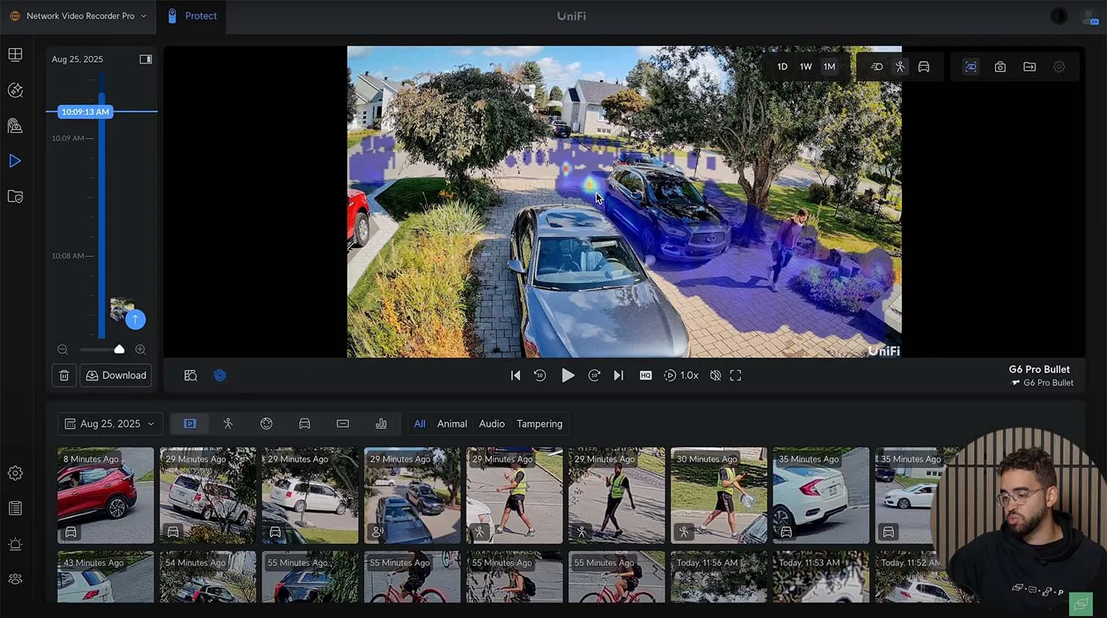
Task: Select the All detections filter
Action: (x=420, y=424)
